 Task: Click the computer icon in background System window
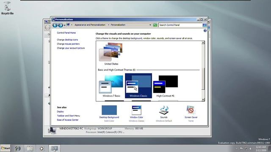pyautogui.click(x=52, y=130)
